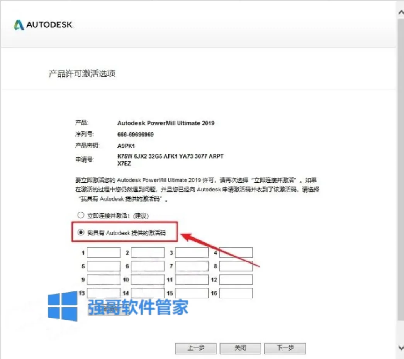The height and width of the screenshot is (359, 404).
Task: Click the 产品许可激活选项 heading
Action: pos(82,74)
